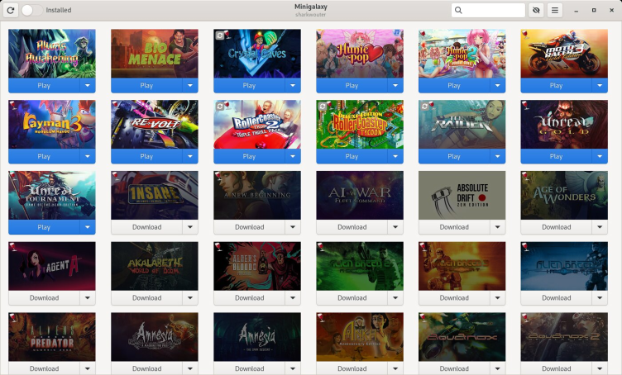622x375 pixels.
Task: Refresh the game library
Action: tap(11, 10)
